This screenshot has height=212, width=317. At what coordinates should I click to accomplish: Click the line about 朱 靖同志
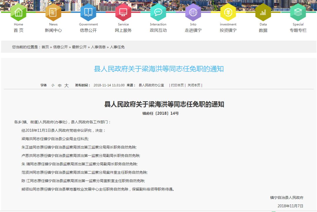(80, 164)
